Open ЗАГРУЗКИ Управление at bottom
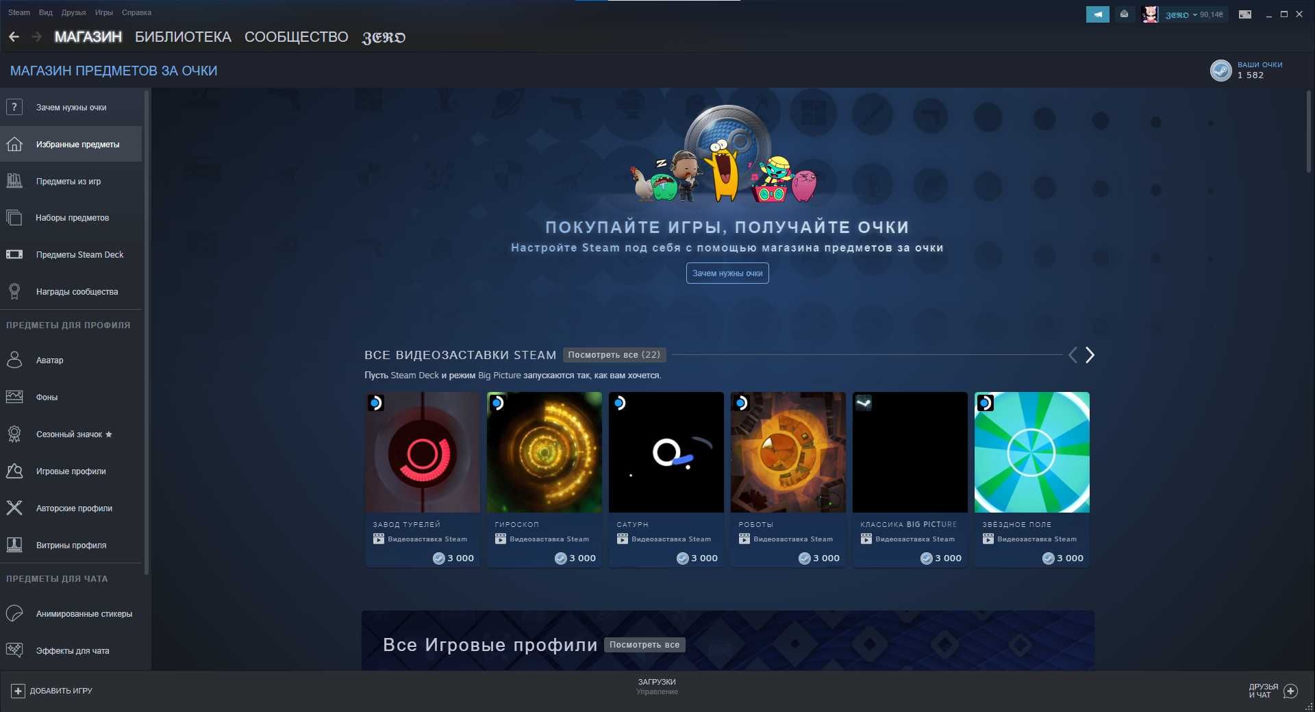This screenshot has height=712, width=1315. [x=657, y=687]
